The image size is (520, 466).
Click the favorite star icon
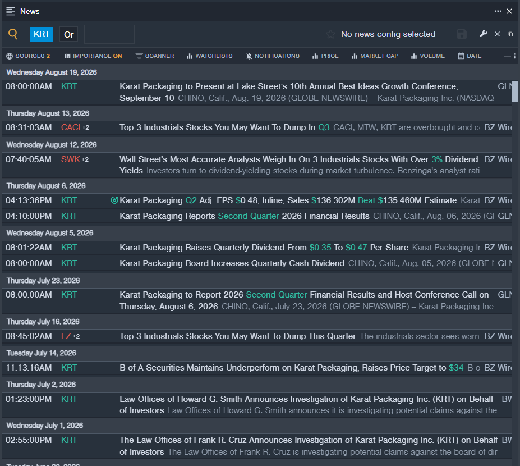tap(330, 34)
